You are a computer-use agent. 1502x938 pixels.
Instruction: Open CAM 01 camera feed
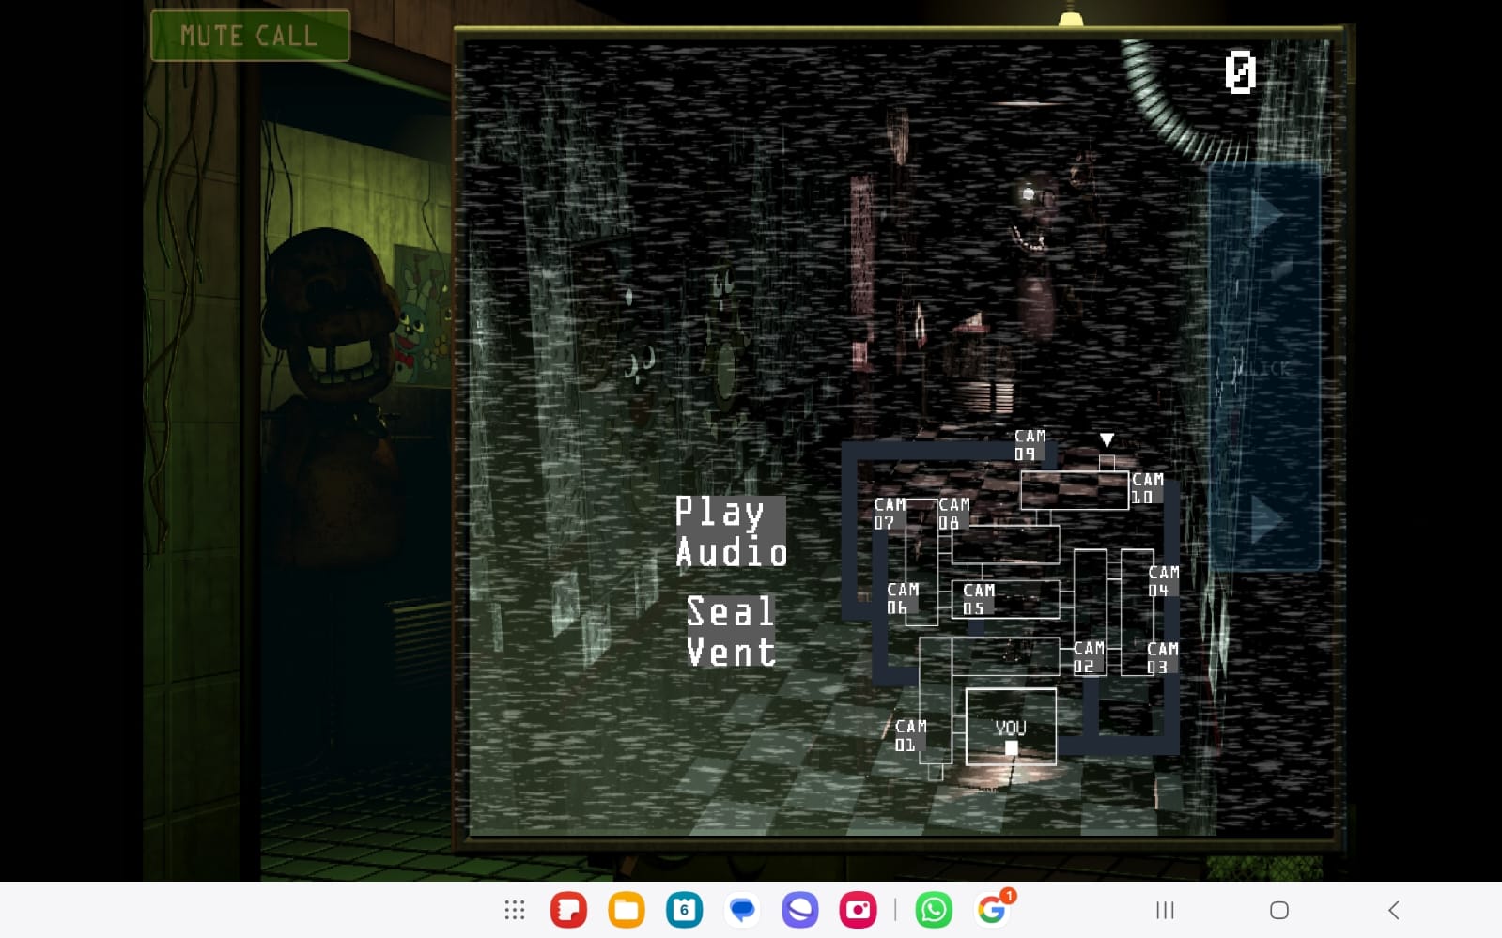click(x=910, y=735)
